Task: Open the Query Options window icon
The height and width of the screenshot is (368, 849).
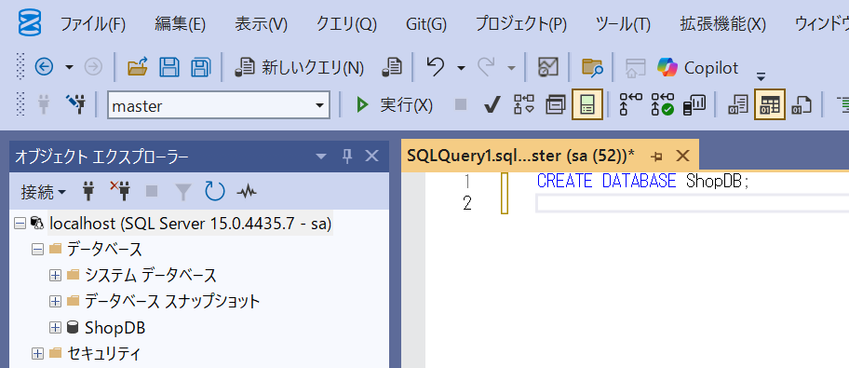Action: point(556,105)
